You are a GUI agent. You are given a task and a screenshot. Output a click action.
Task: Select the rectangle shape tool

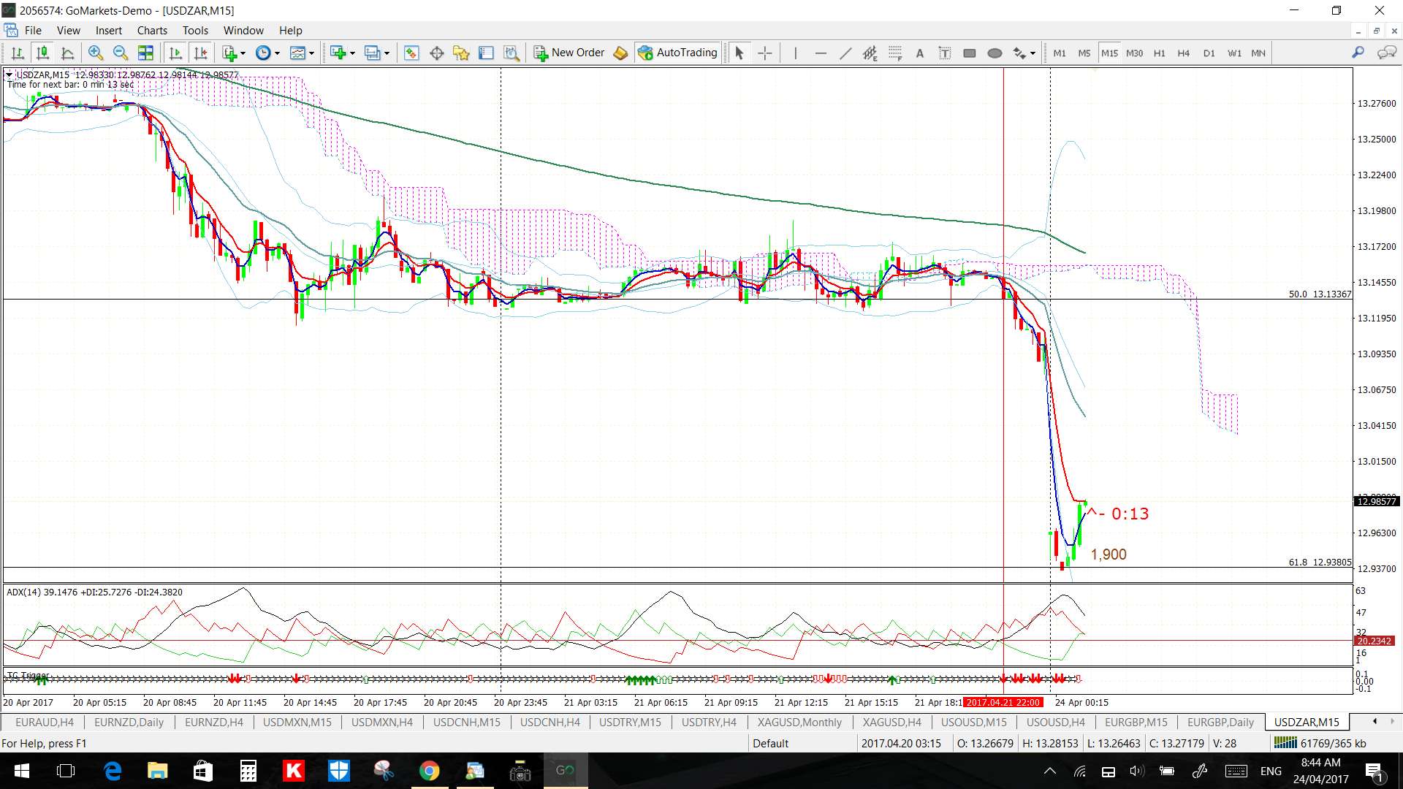[970, 53]
